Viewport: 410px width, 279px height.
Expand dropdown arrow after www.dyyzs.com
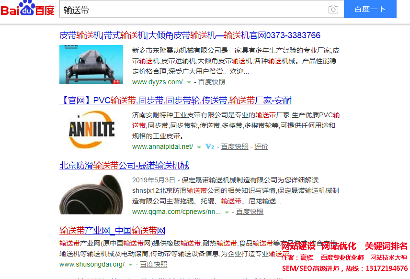(189, 82)
